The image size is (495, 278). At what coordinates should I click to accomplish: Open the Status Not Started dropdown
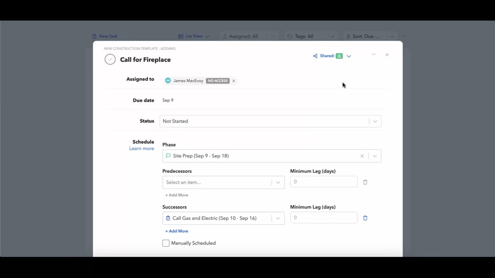click(270, 121)
